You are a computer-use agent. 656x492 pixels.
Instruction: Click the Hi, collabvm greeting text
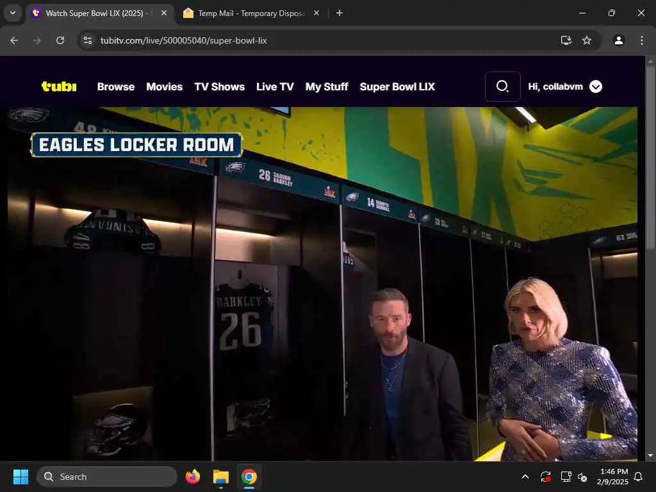click(x=555, y=86)
